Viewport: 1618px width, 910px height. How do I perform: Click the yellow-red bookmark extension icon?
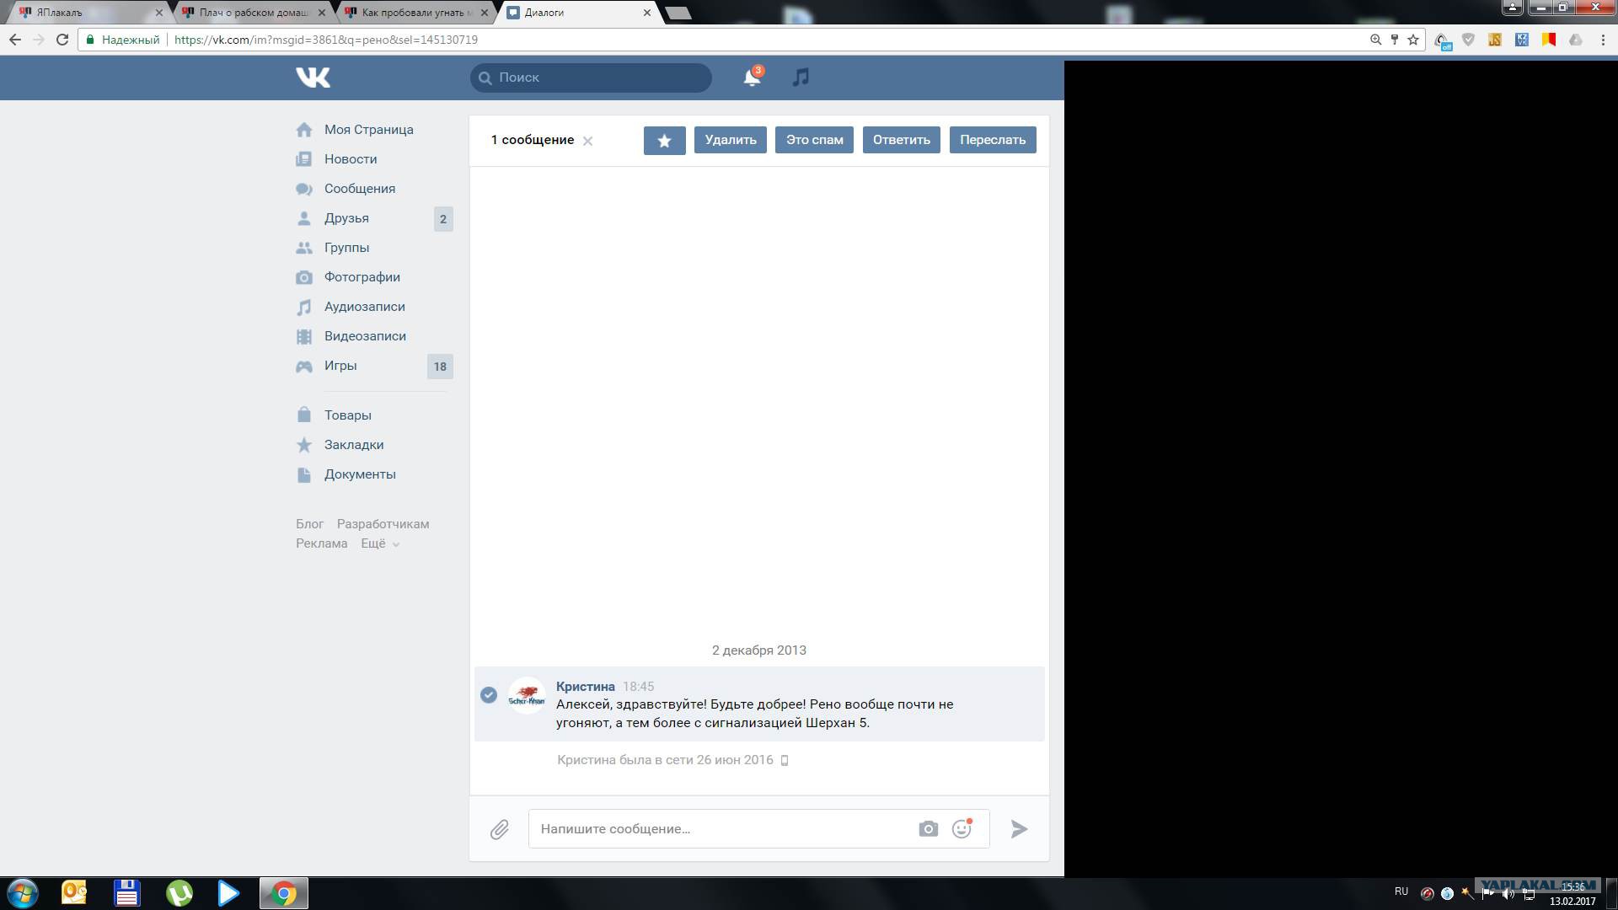coord(1549,40)
